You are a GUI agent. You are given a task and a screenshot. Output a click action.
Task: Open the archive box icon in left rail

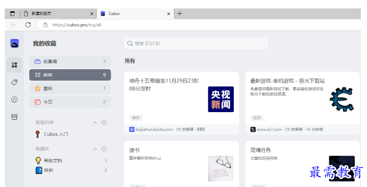pos(15,117)
